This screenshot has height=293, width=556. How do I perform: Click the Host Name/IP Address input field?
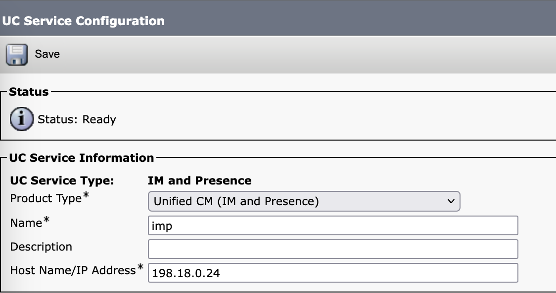pos(332,273)
